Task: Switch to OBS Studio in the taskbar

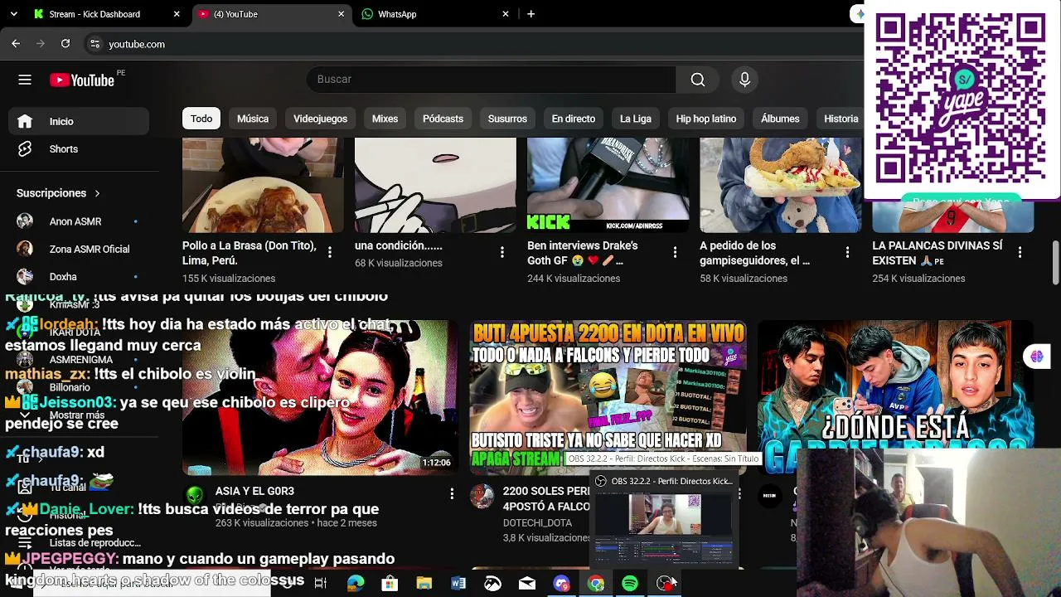Action: click(665, 584)
